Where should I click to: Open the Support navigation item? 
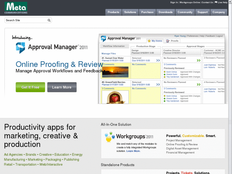[x=202, y=12]
